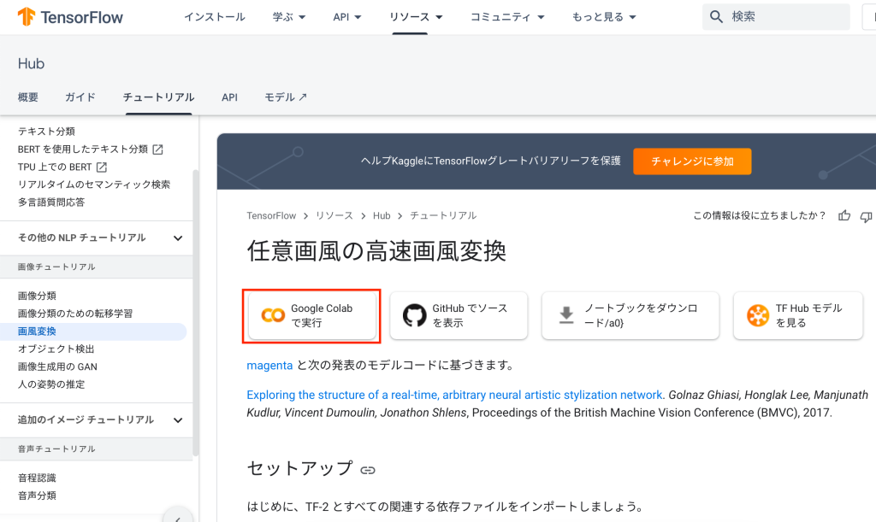The image size is (876, 522).
Task: Click the TF Hub model icon
Action: point(757,315)
